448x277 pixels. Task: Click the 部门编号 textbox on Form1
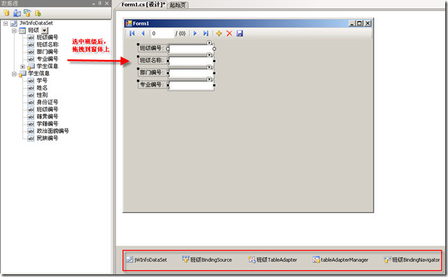coord(191,73)
